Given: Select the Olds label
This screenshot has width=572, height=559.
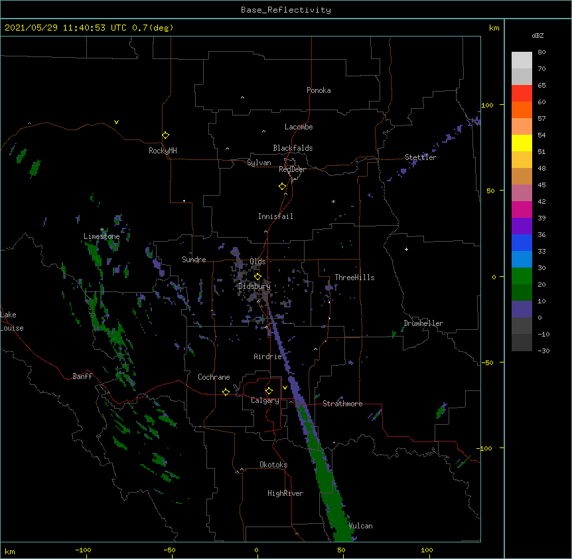Looking at the screenshot, I should [x=257, y=262].
